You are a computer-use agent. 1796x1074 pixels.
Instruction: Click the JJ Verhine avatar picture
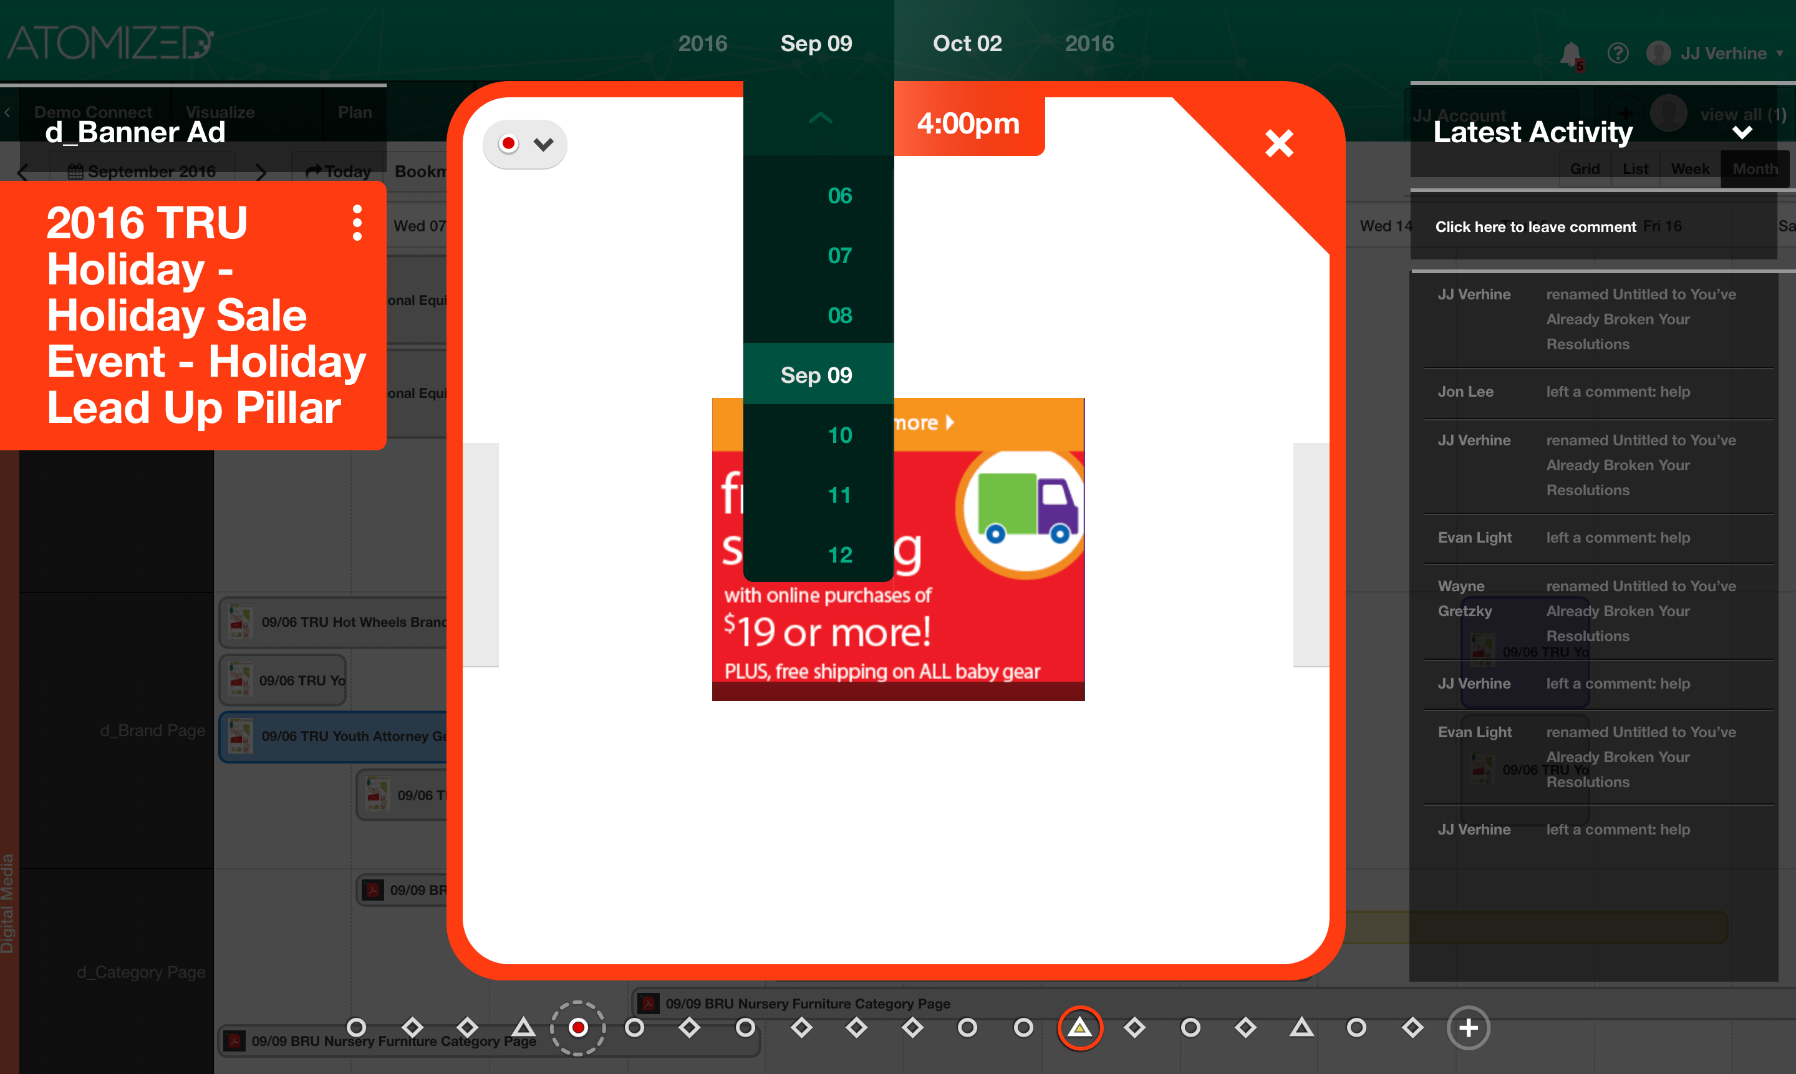[1659, 53]
